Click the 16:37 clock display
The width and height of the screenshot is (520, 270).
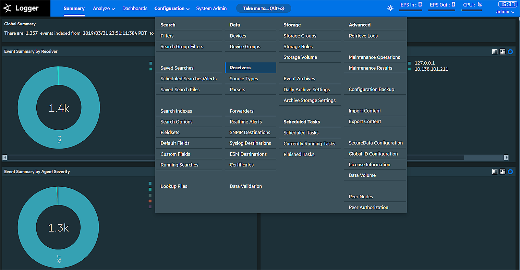coord(507,4)
